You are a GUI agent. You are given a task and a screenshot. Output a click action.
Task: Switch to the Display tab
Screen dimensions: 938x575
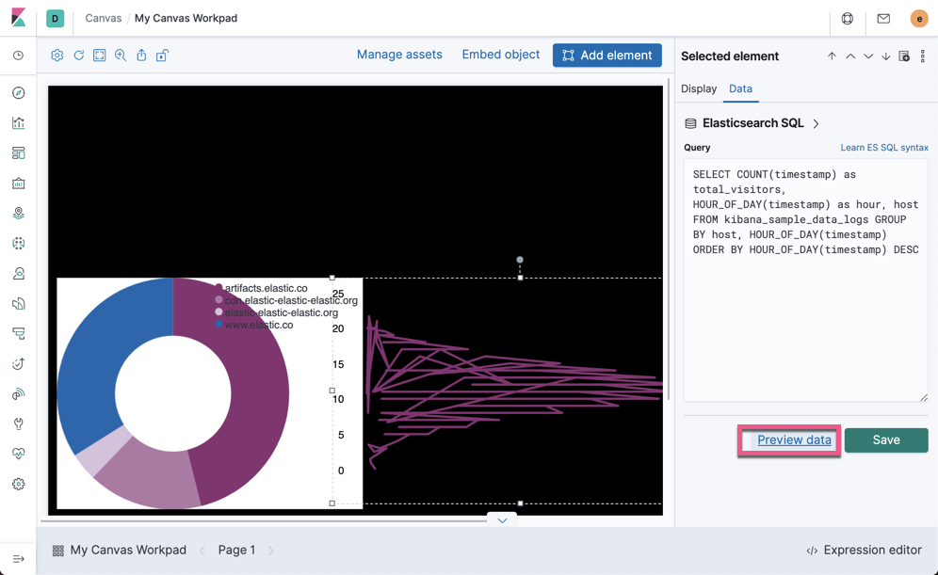(x=699, y=89)
